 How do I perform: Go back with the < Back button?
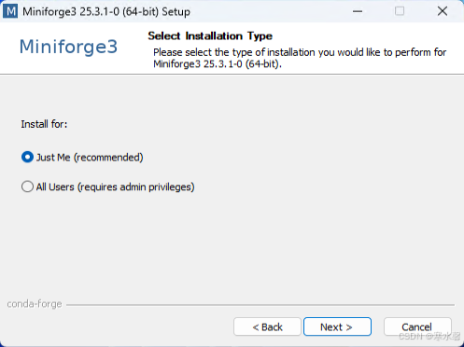[x=267, y=326]
